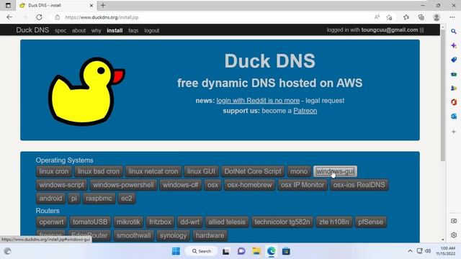Open the sidebar Discover sparkle icon
This screenshot has height=259, width=461.
[x=454, y=45]
